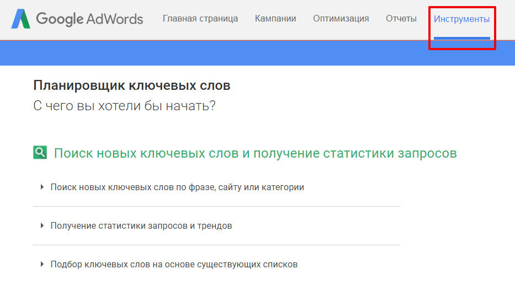Screen dimensions: 515x307
Task: Select the Инструменты tab
Action: pyautogui.click(x=461, y=19)
